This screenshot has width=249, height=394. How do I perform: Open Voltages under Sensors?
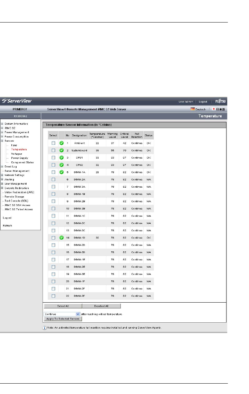[x=17, y=154]
